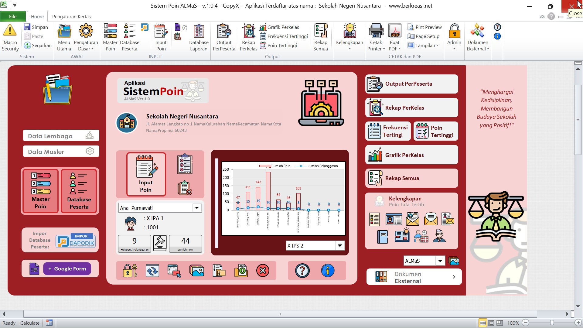Screen dimensions: 583x328
Task: Click the blue info icon in bottom panel
Action: [328, 270]
